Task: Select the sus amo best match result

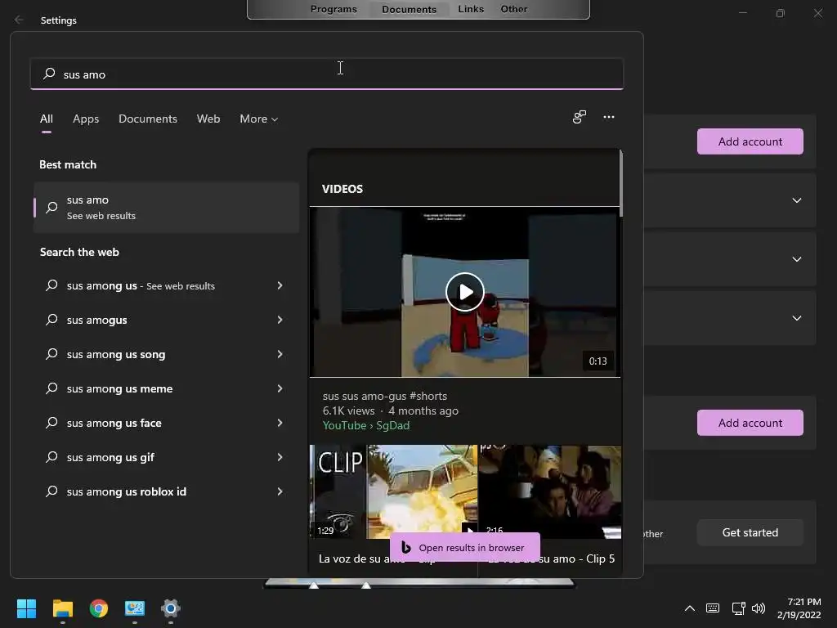Action: point(167,207)
